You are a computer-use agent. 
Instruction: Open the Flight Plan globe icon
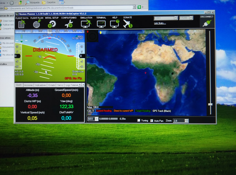click(36, 24)
